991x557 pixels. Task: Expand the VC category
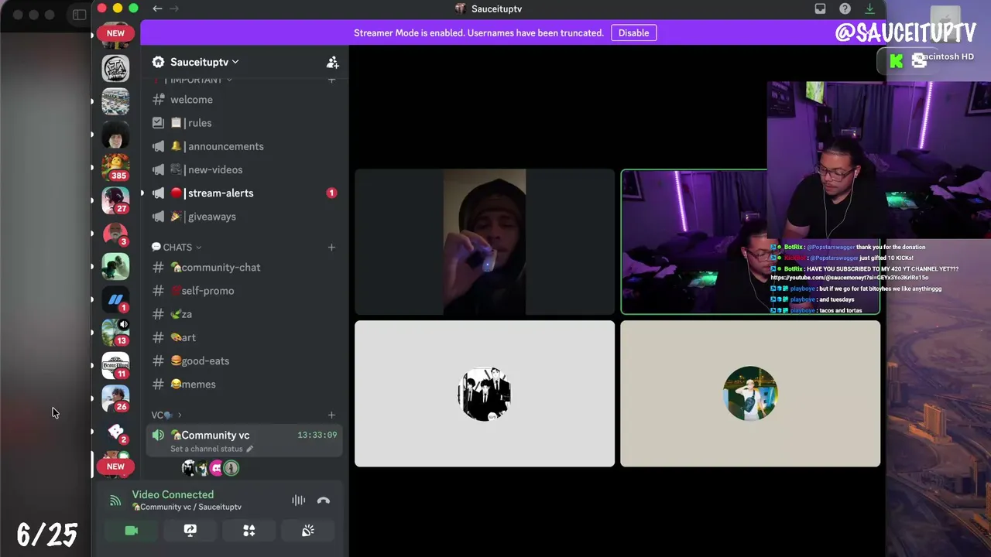(x=166, y=415)
